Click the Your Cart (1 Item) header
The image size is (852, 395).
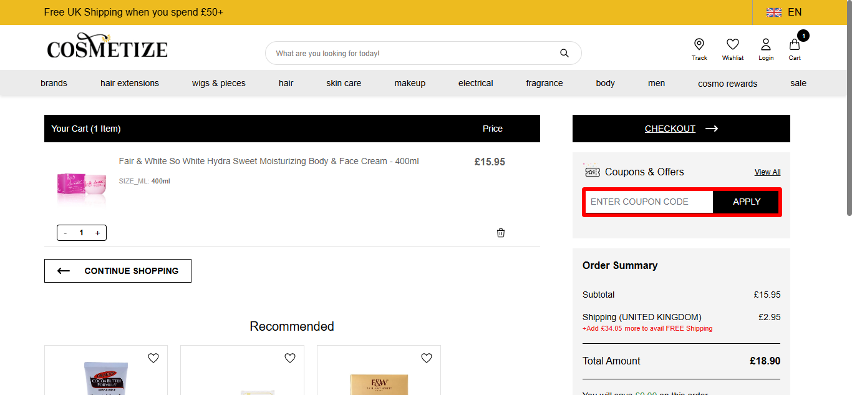coord(86,129)
